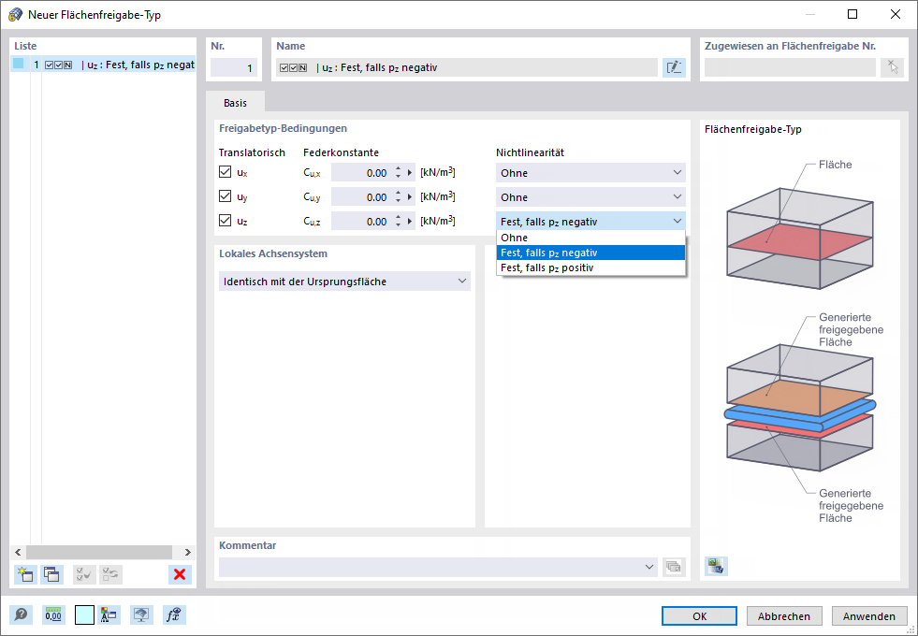Viewport: 918px width, 636px height.
Task: Edit name with the pencil icon
Action: pos(674,67)
